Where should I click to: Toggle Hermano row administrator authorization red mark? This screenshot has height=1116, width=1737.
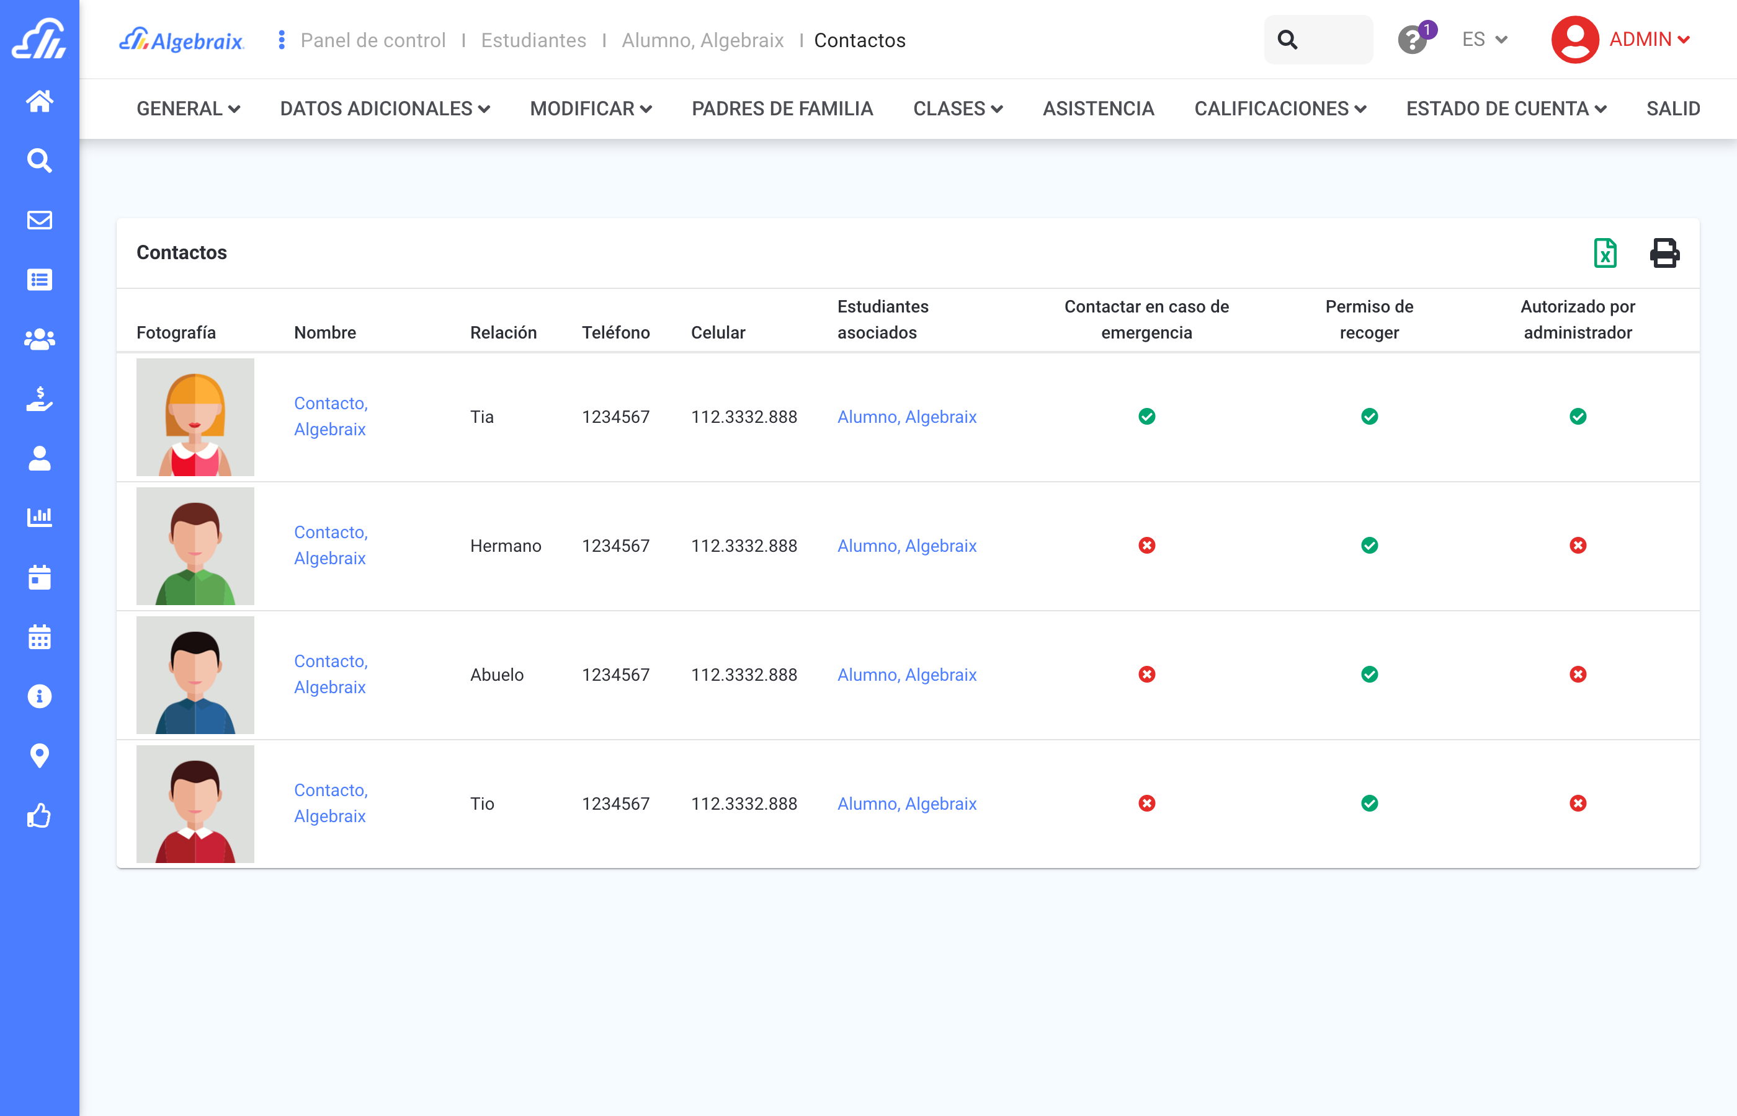[x=1578, y=546]
